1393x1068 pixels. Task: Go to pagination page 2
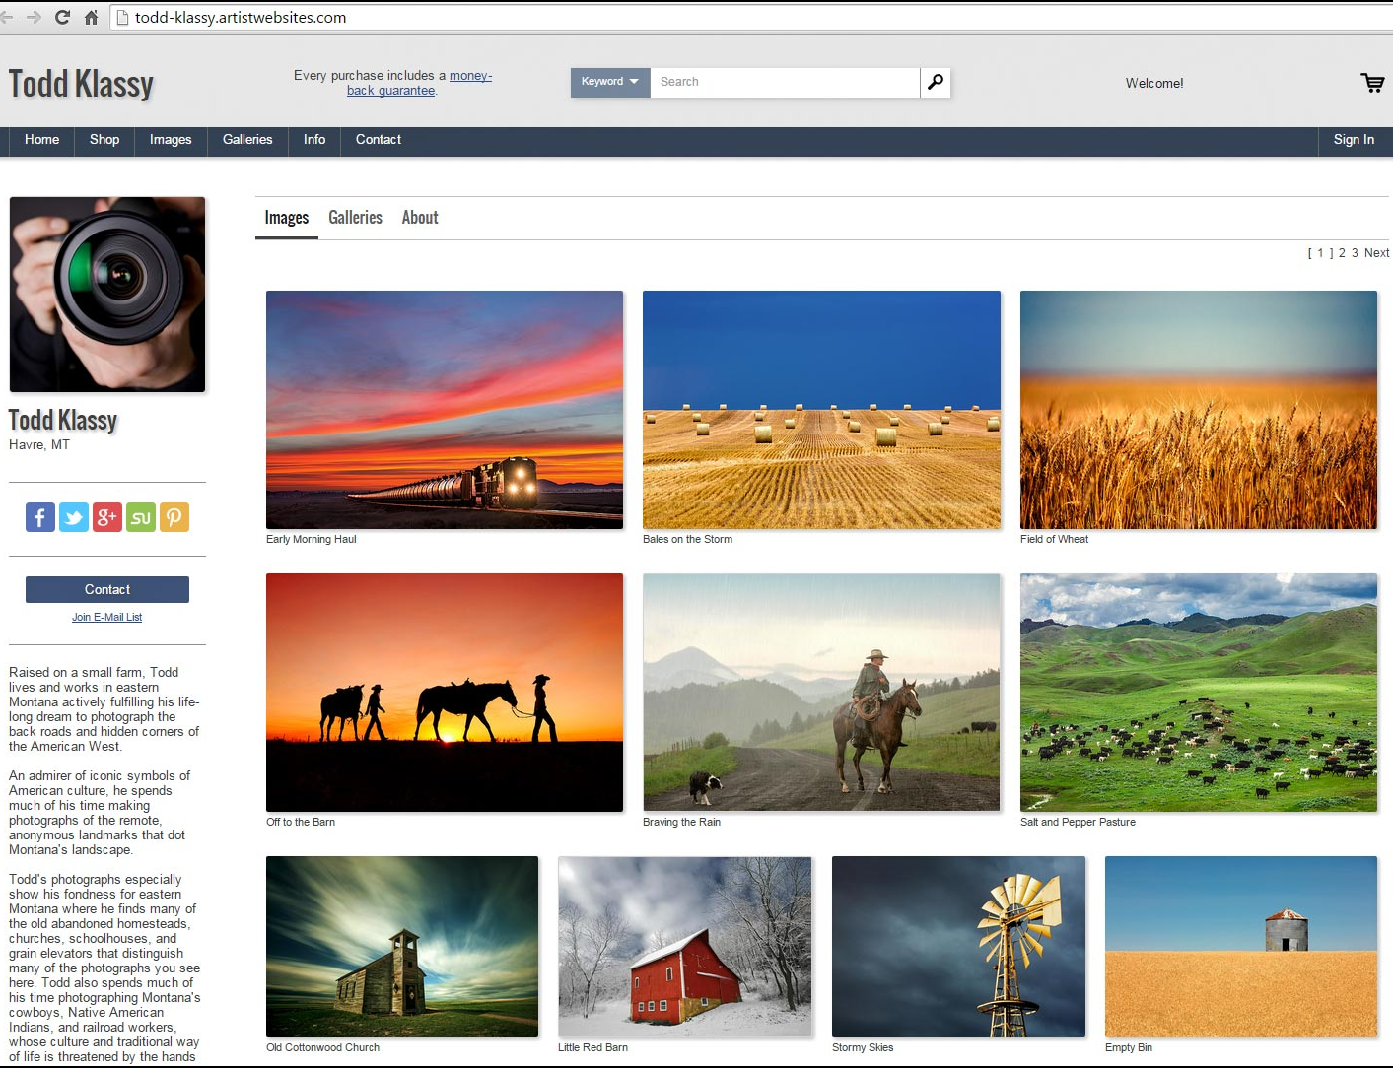1342,253
